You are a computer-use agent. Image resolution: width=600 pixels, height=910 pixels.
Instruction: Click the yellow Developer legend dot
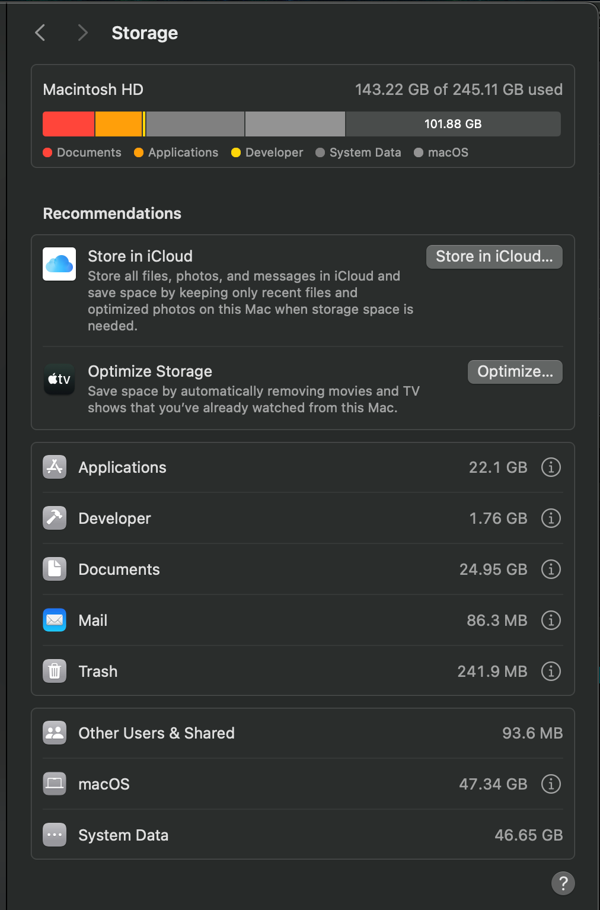(236, 152)
